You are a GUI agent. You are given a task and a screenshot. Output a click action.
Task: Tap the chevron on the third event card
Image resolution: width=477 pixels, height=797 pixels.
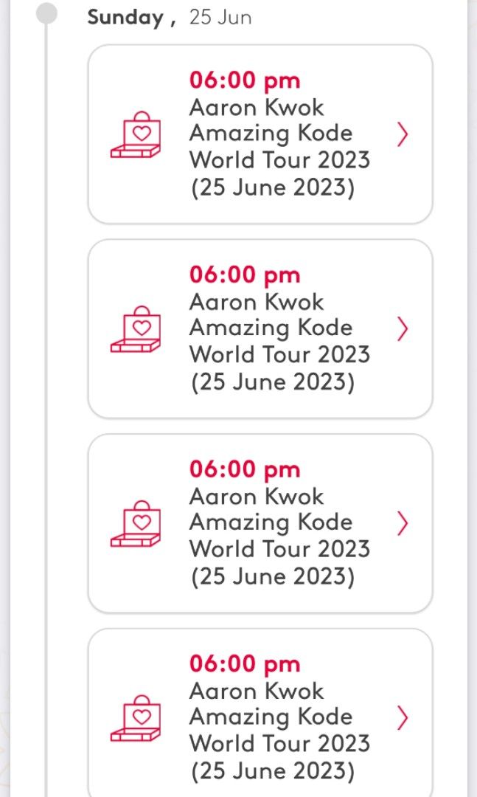(x=402, y=525)
